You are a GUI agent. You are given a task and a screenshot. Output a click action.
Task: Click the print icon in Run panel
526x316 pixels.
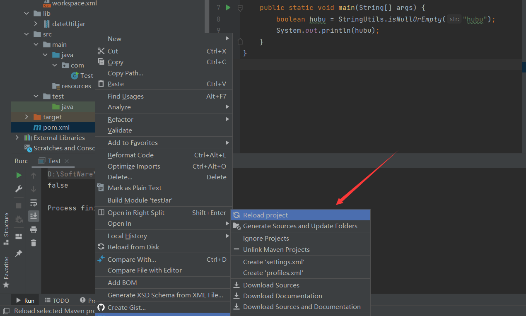[x=34, y=229]
